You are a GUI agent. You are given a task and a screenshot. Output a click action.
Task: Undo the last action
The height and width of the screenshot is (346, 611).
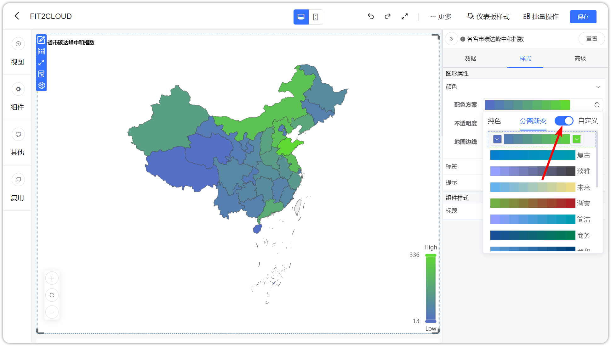[371, 16]
